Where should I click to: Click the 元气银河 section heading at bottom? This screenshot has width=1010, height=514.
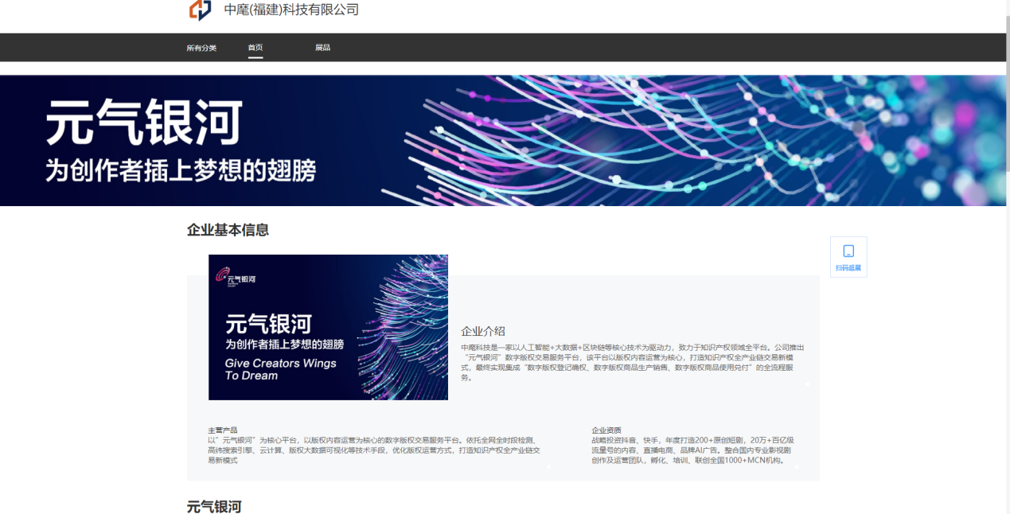point(214,506)
